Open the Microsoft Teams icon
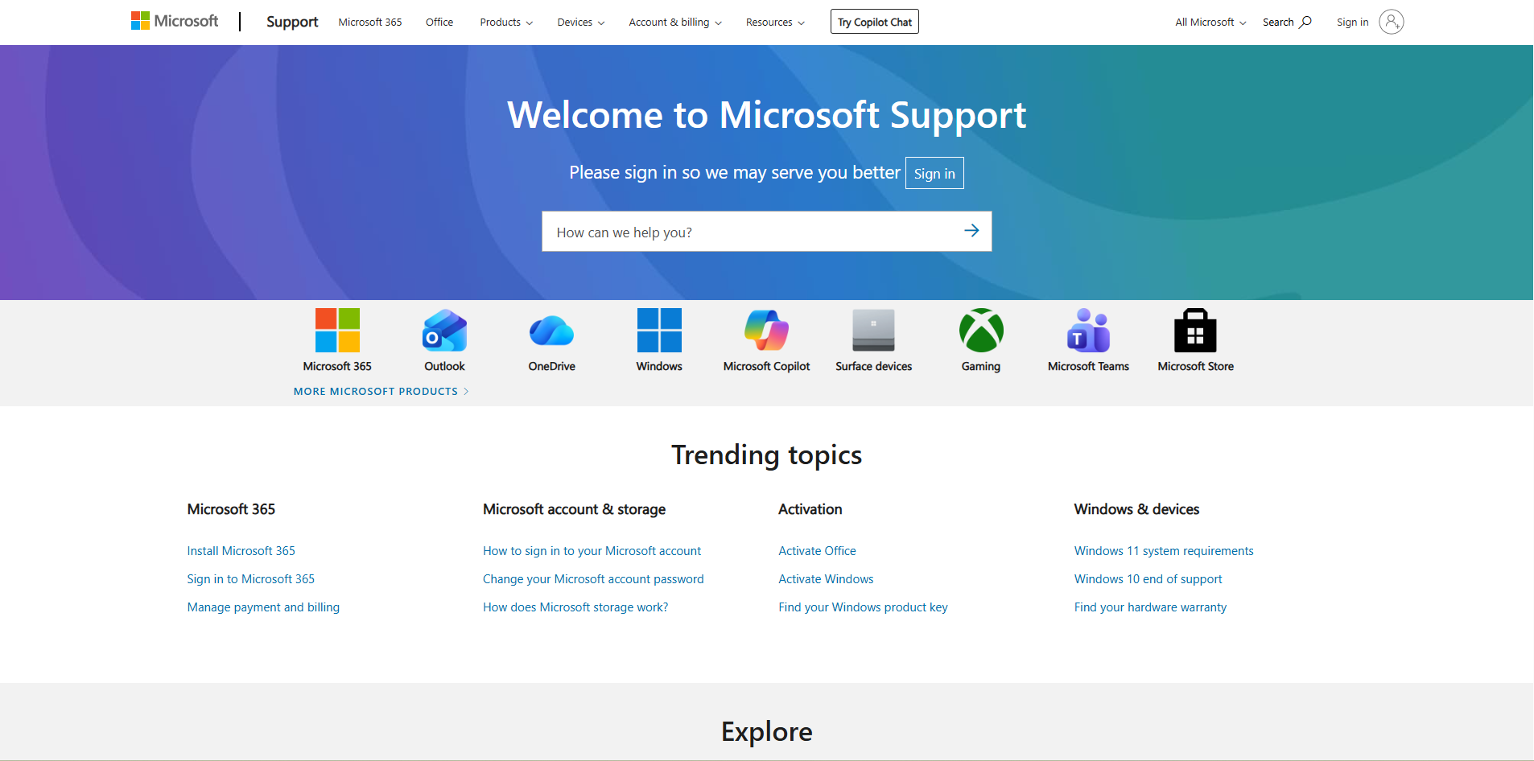The height and width of the screenshot is (761, 1534). (1088, 331)
